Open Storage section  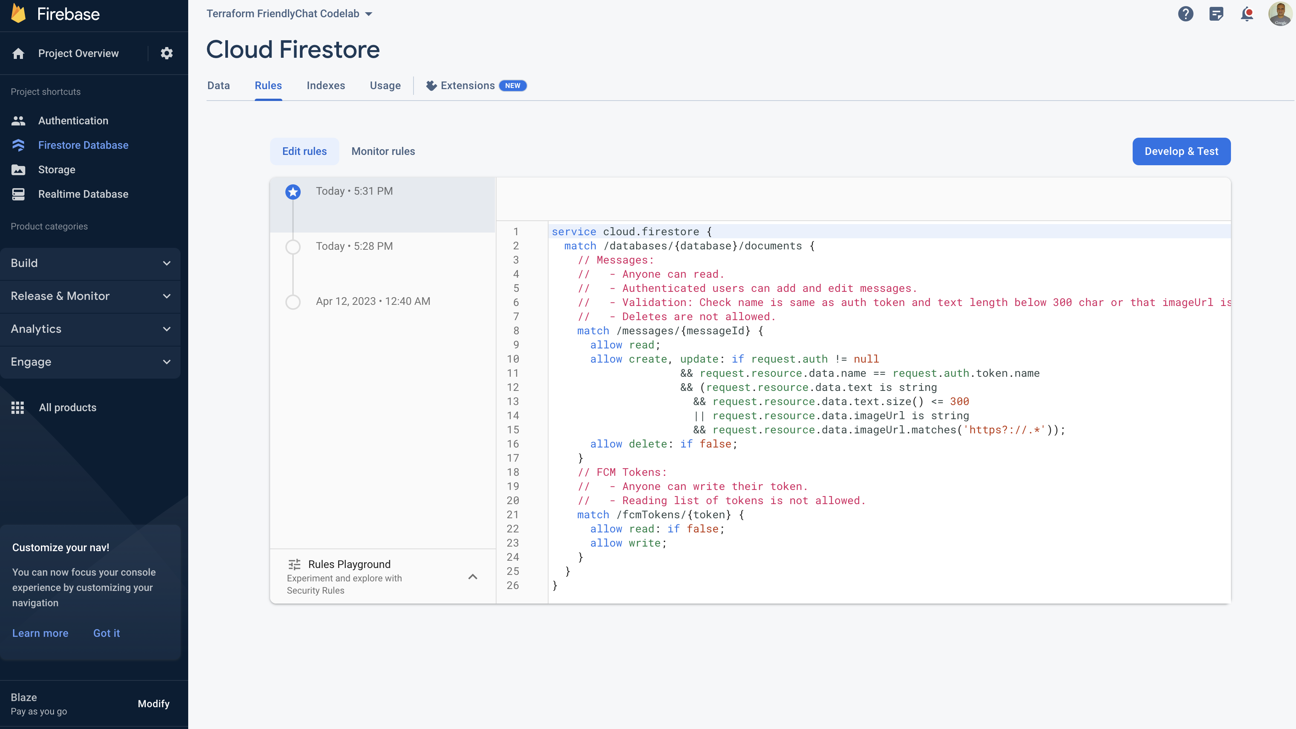pyautogui.click(x=56, y=169)
